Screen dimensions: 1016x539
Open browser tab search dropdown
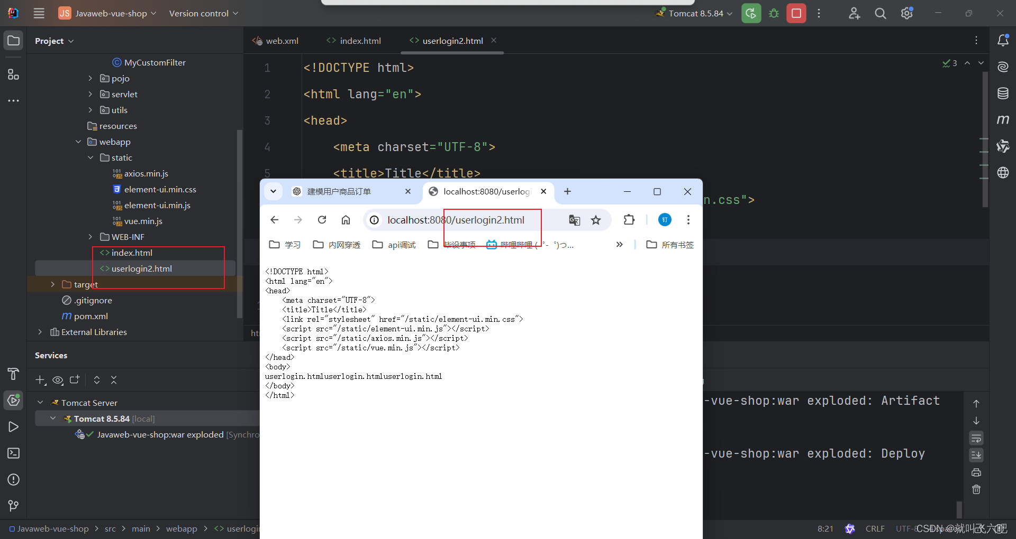click(273, 191)
